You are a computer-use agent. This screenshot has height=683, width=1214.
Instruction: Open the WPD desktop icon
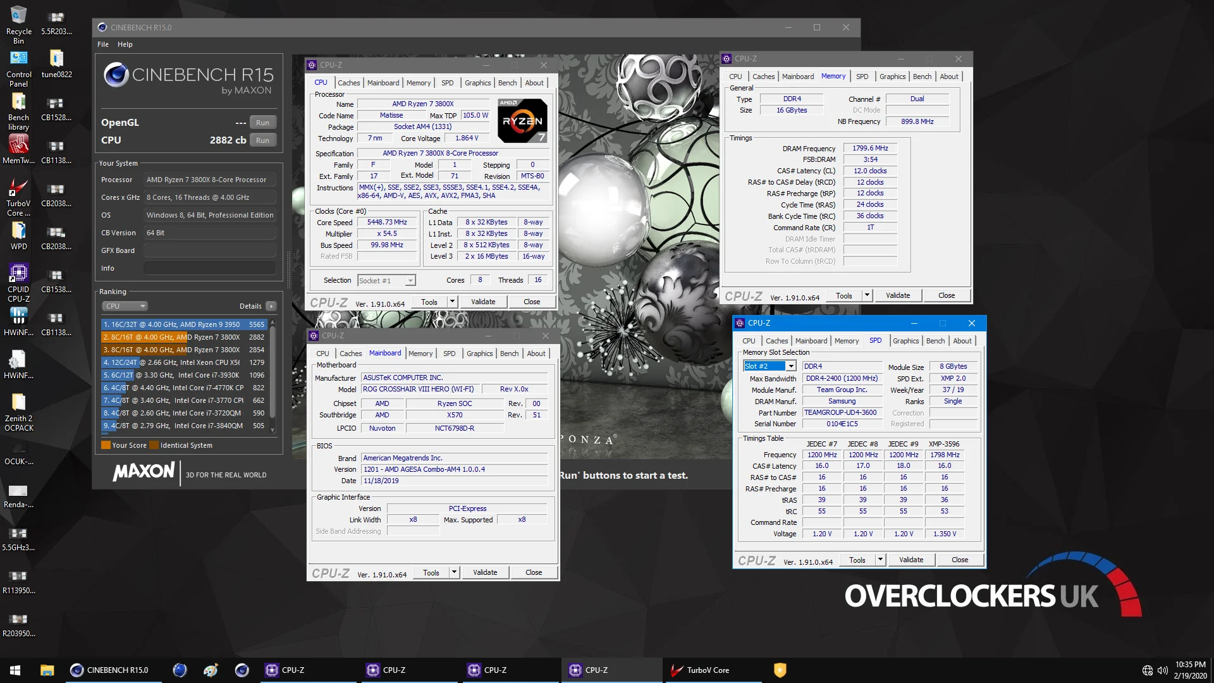click(19, 235)
